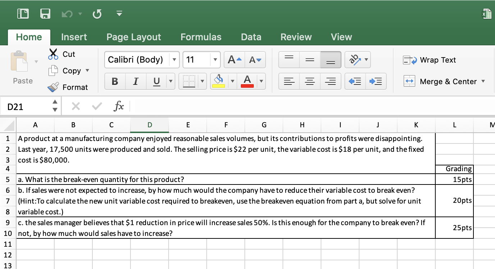Toggle center alignment
Screen dimensions: 495x269
(x=310, y=81)
